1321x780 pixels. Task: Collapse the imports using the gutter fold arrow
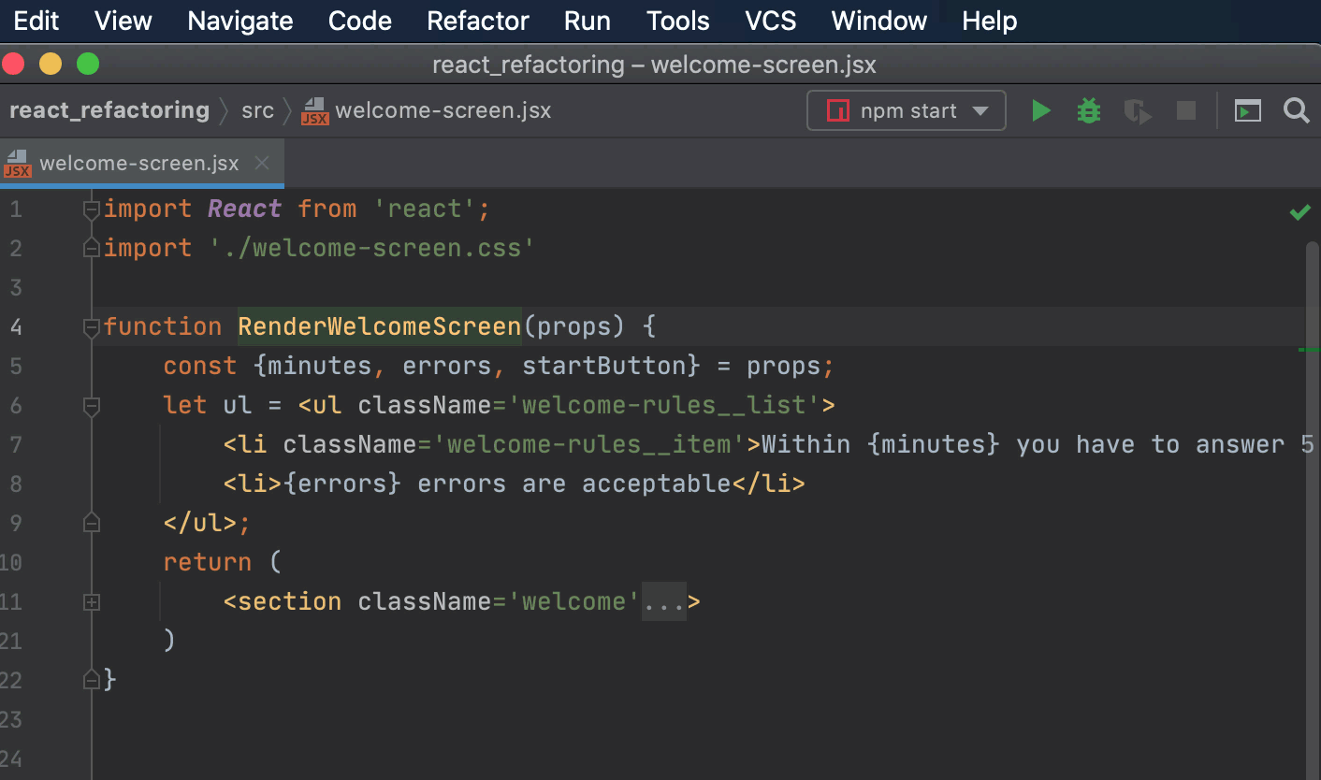point(91,209)
